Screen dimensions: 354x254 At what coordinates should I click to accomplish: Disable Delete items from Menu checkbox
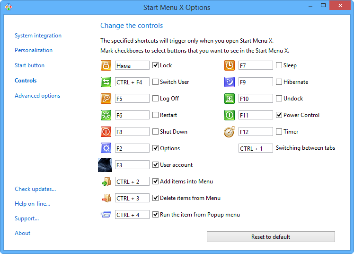pos(155,198)
